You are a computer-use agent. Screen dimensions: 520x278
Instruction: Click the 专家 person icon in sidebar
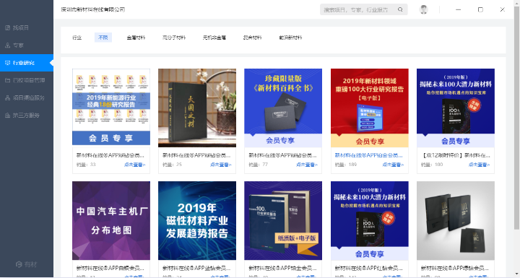coord(8,45)
